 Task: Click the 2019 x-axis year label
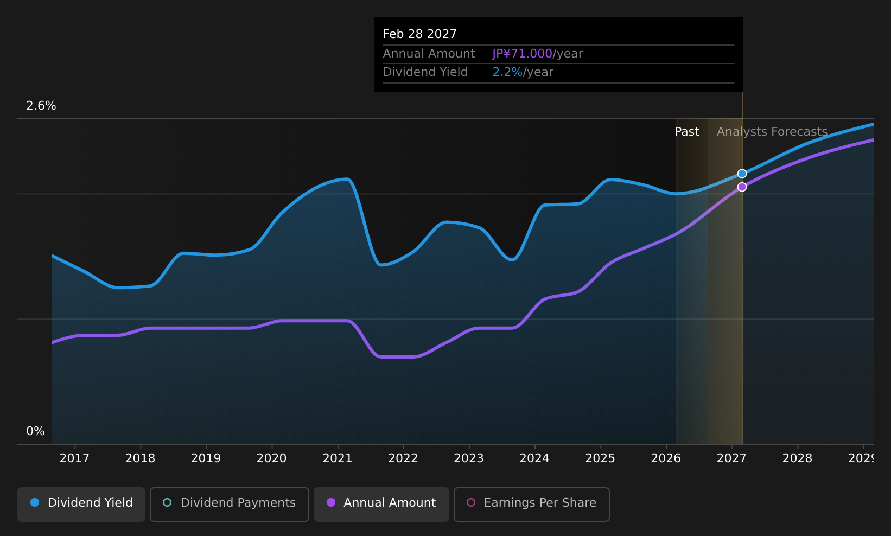(206, 458)
